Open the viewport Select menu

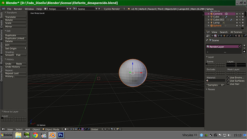tap(19, 129)
